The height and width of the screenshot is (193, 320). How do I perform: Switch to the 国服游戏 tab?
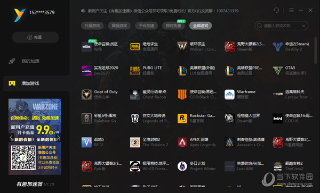pyautogui.click(x=119, y=26)
